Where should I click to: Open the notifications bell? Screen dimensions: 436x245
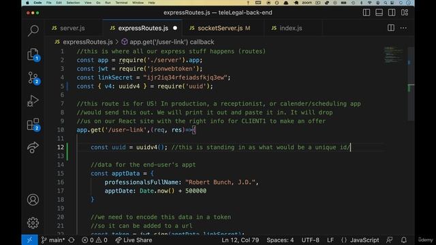click(404, 240)
